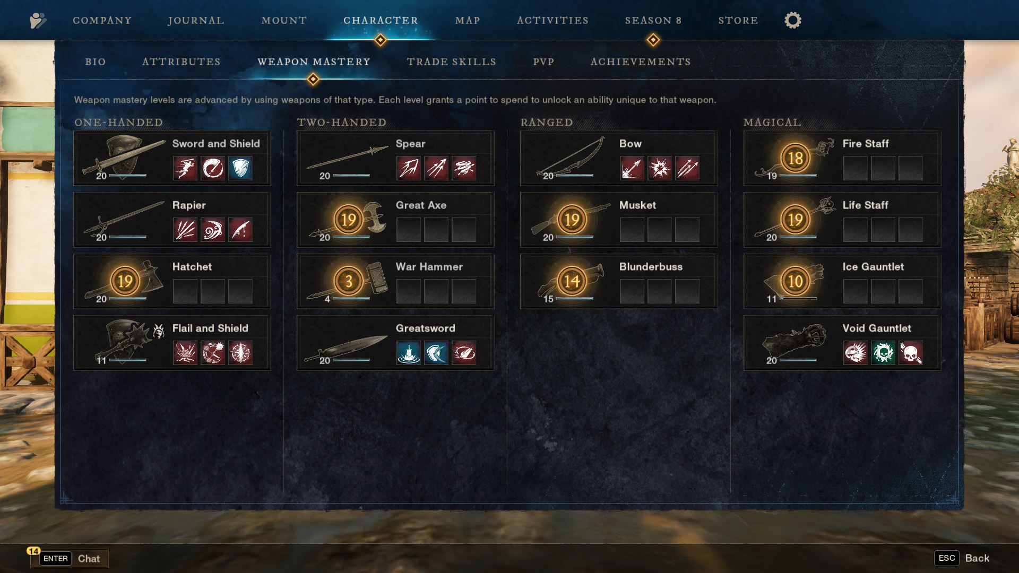Click the middle Rapier ability icon
This screenshot has width=1019, height=573.
(x=213, y=230)
